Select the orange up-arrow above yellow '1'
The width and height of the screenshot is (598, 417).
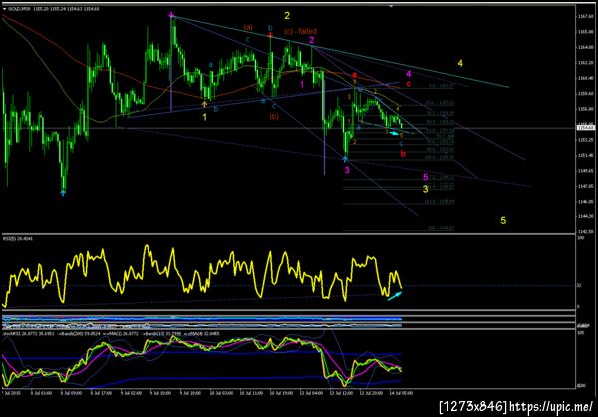point(205,103)
